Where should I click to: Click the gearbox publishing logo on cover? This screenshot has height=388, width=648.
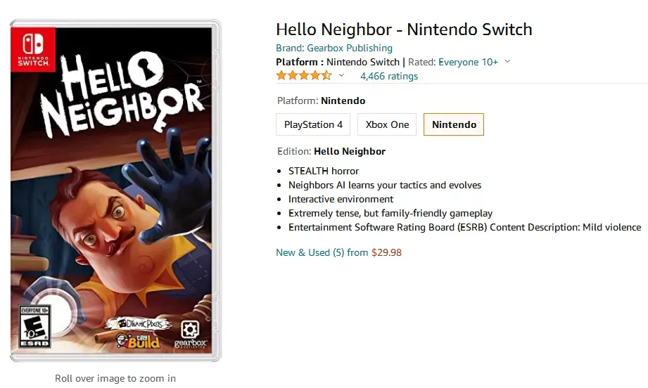(190, 335)
